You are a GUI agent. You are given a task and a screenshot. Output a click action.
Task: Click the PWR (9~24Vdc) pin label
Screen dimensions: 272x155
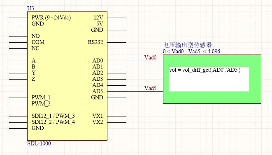pos(51,18)
